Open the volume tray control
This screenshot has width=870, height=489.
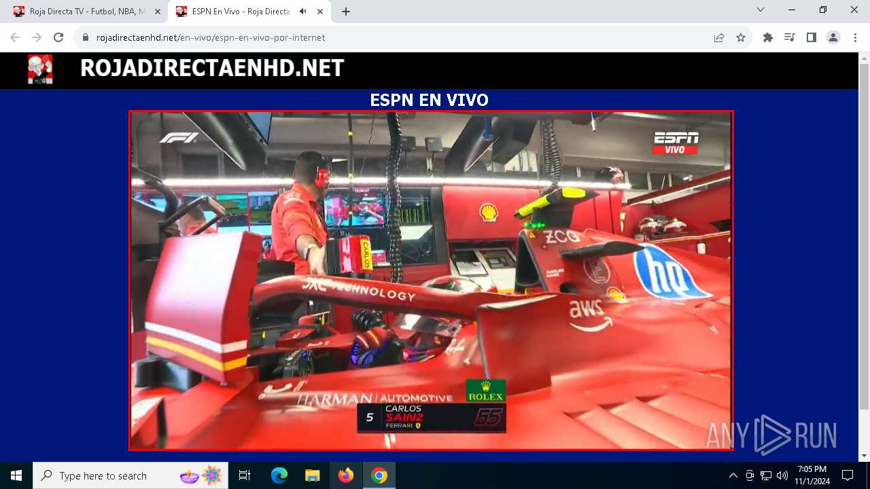(782, 475)
